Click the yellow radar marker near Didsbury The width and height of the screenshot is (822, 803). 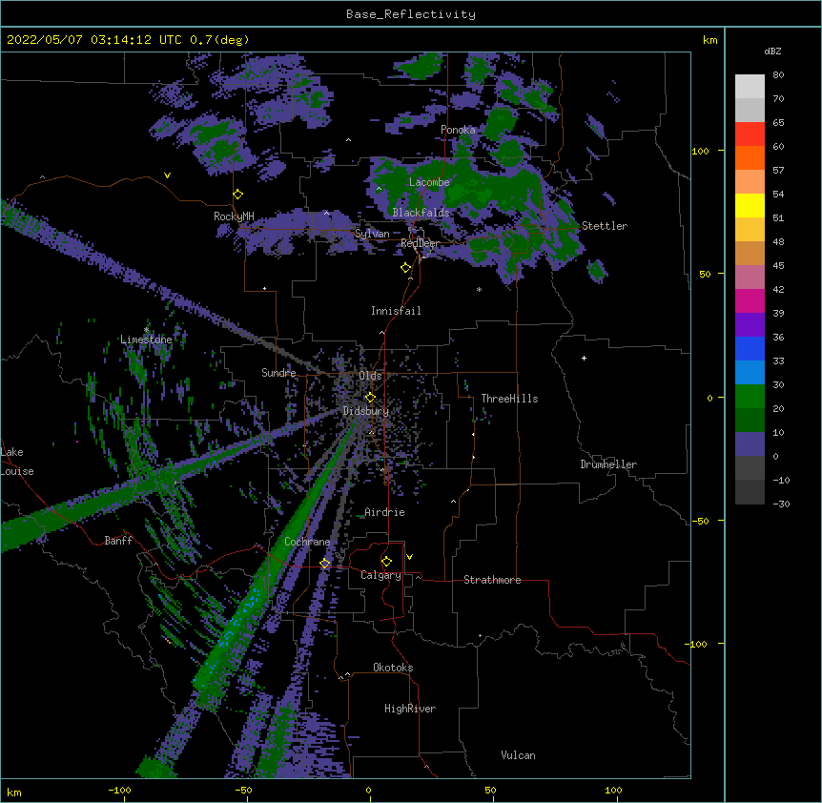point(370,397)
